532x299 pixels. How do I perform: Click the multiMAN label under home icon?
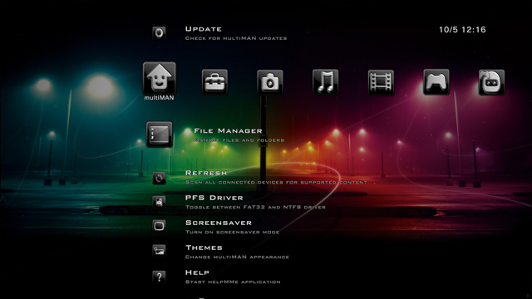(x=159, y=98)
